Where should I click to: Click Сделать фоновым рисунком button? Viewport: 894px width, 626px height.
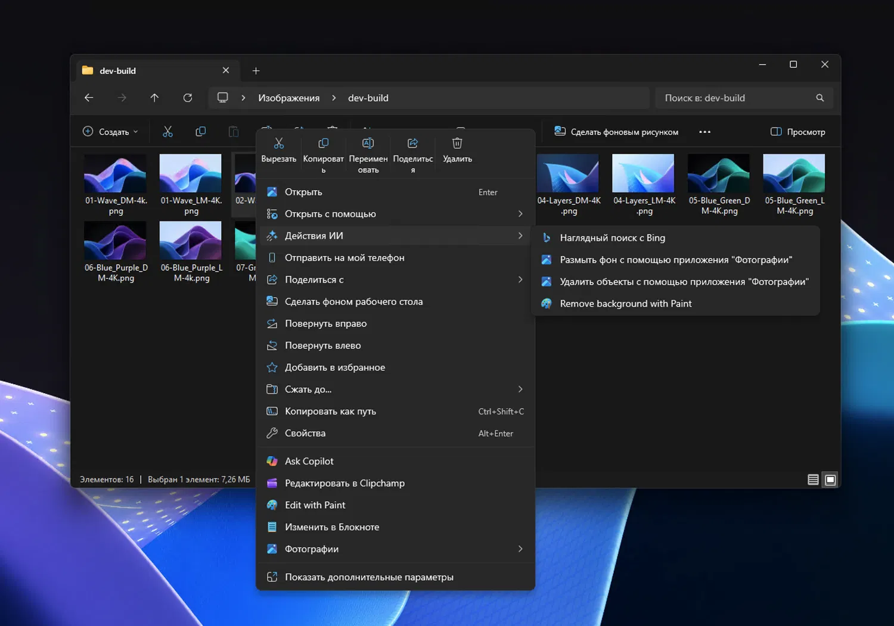(616, 132)
